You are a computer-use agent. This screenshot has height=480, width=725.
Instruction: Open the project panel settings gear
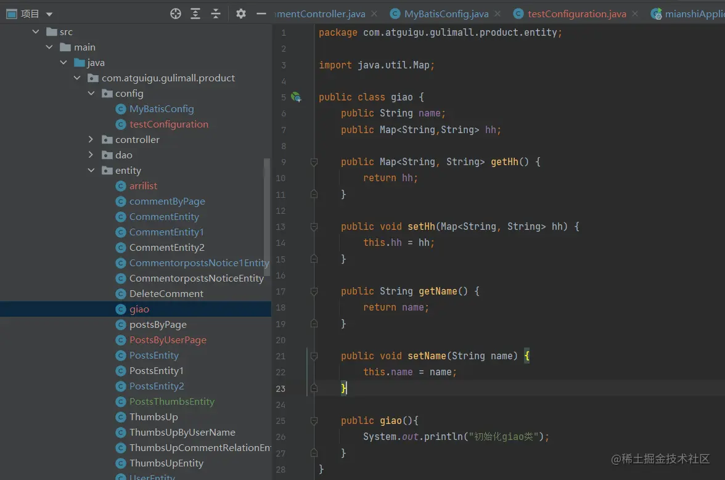[241, 14]
